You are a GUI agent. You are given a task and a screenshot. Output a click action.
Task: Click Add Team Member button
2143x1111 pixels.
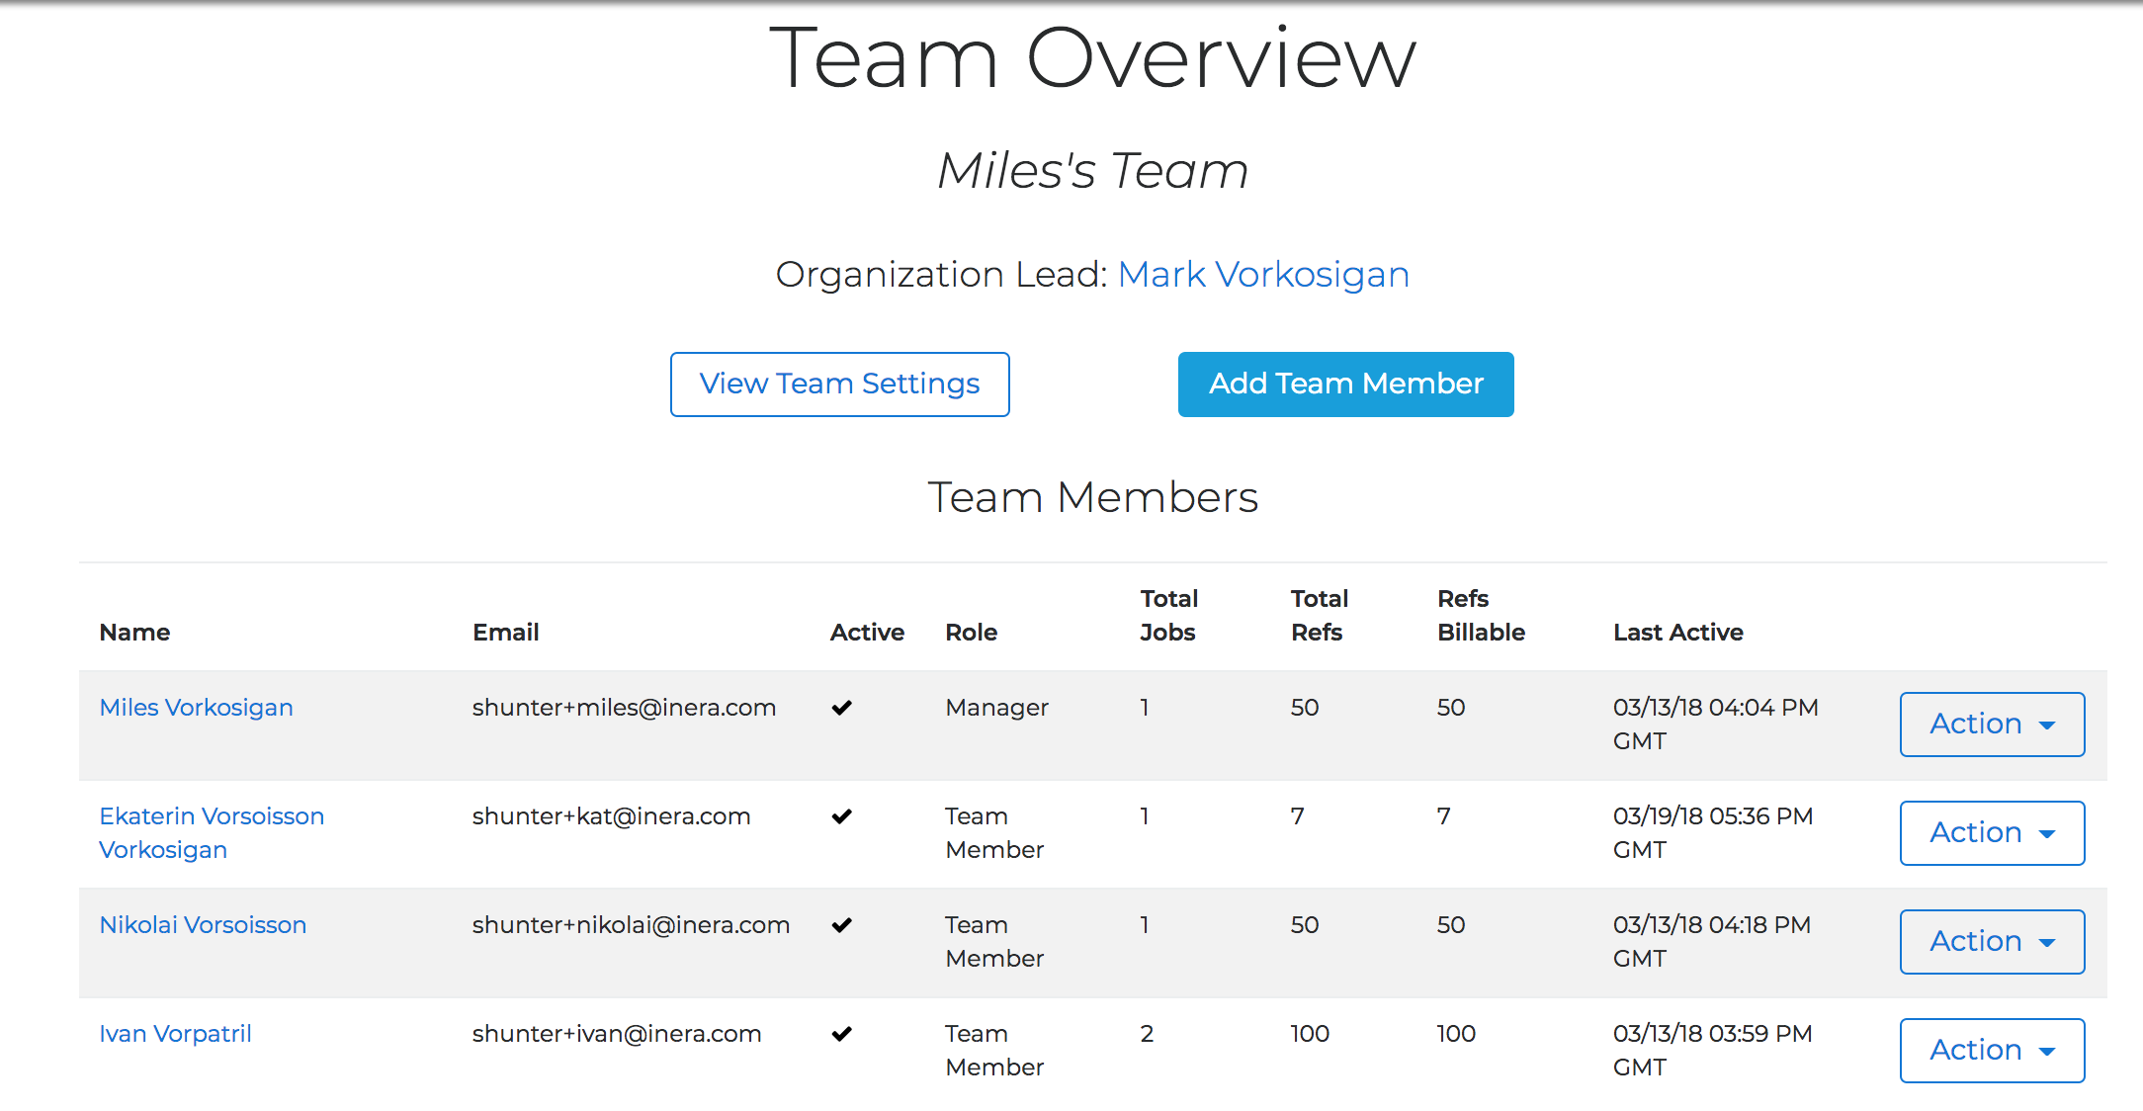(1345, 385)
